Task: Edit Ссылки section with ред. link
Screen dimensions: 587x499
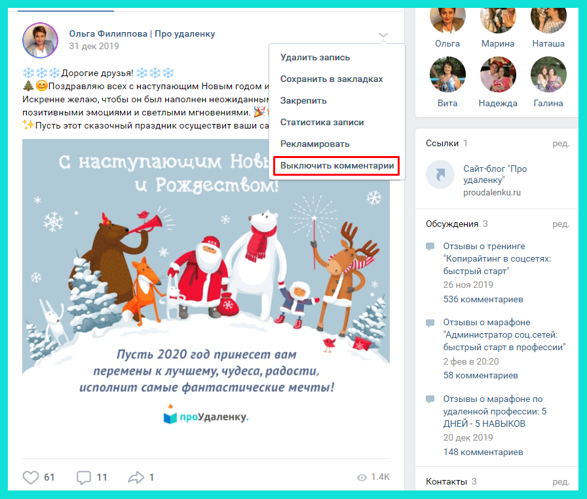Action: pos(561,144)
